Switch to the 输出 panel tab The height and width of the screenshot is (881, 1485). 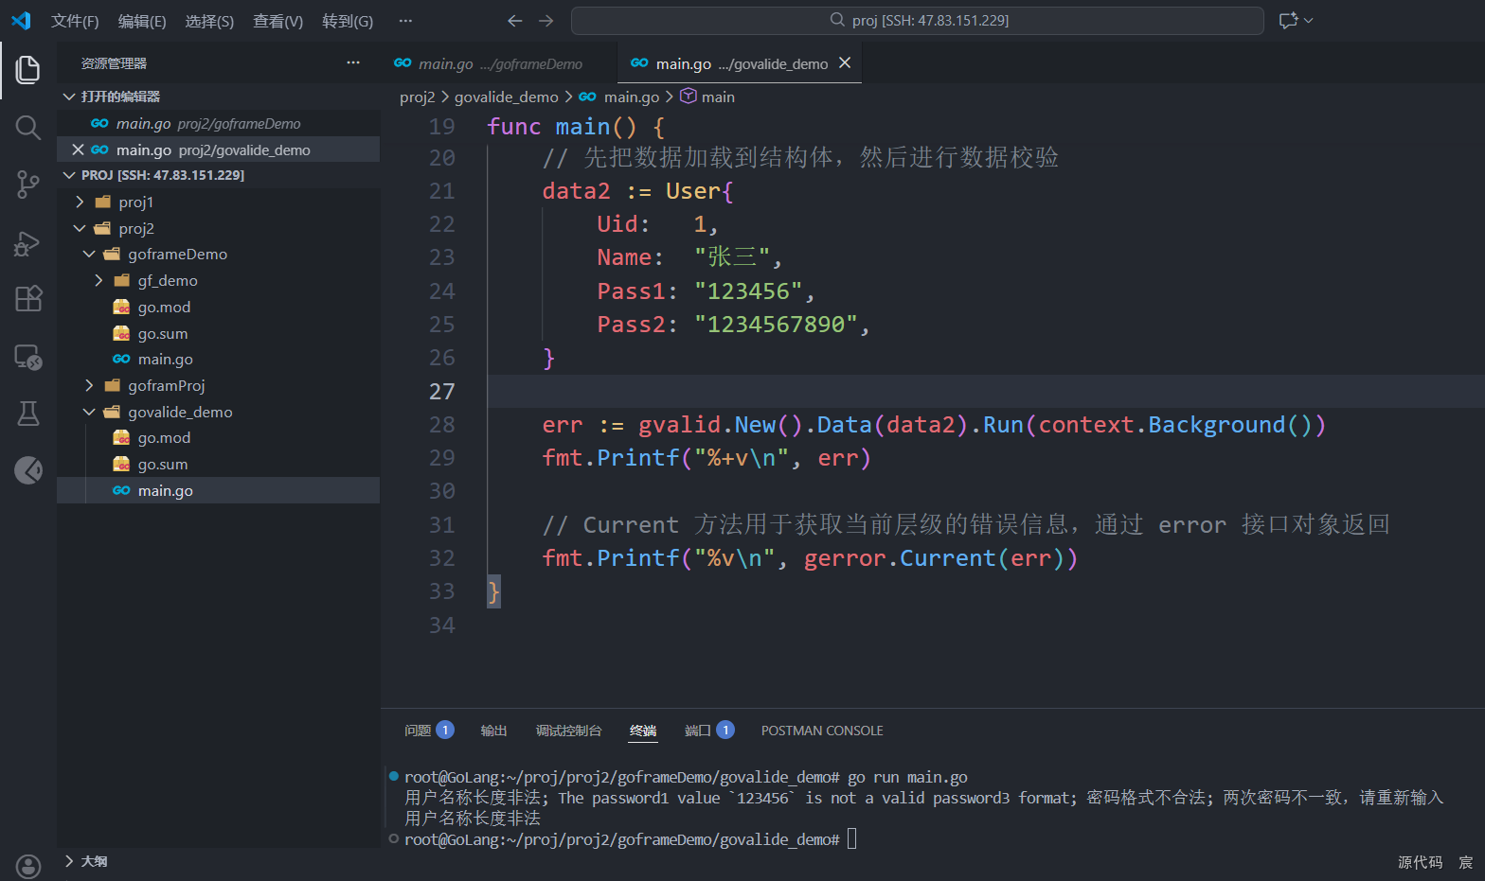493,731
